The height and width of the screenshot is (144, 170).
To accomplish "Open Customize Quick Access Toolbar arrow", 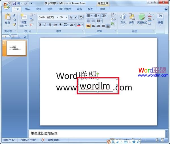I will point(31,3).
